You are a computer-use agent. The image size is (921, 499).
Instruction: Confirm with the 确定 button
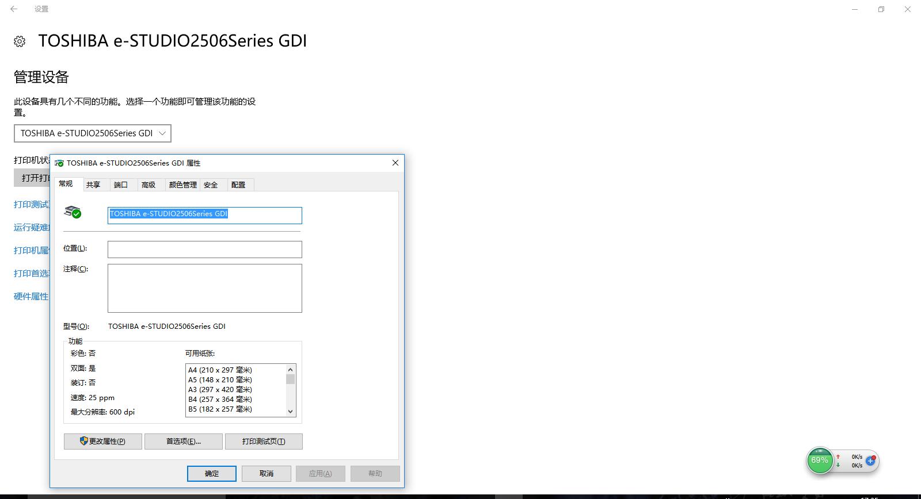pos(212,474)
